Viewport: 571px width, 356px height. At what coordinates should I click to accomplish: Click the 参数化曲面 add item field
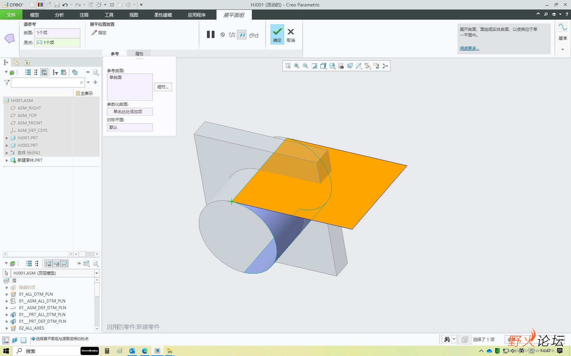(x=129, y=112)
